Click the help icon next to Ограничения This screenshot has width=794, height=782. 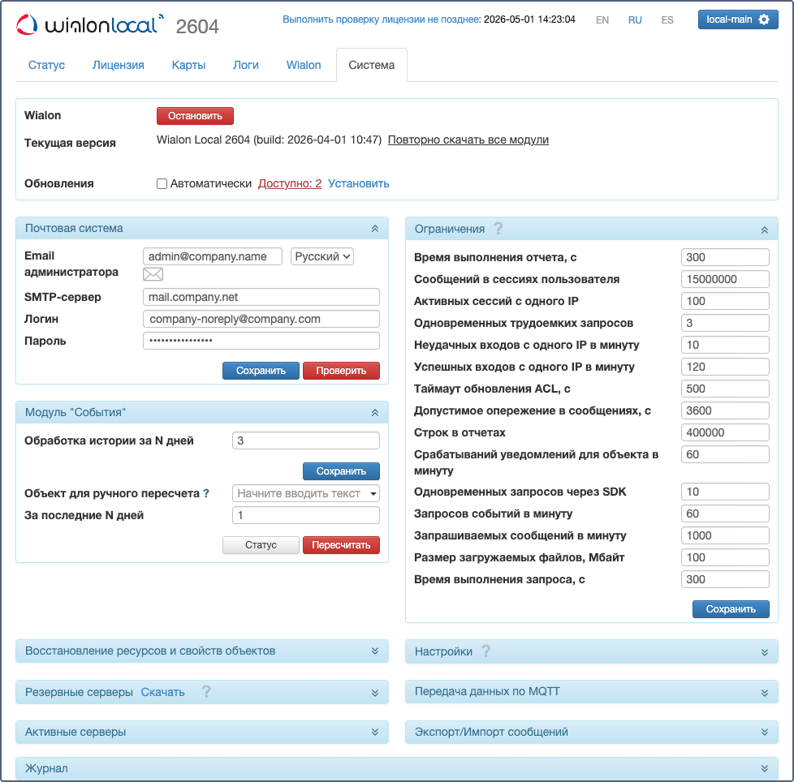click(x=498, y=229)
